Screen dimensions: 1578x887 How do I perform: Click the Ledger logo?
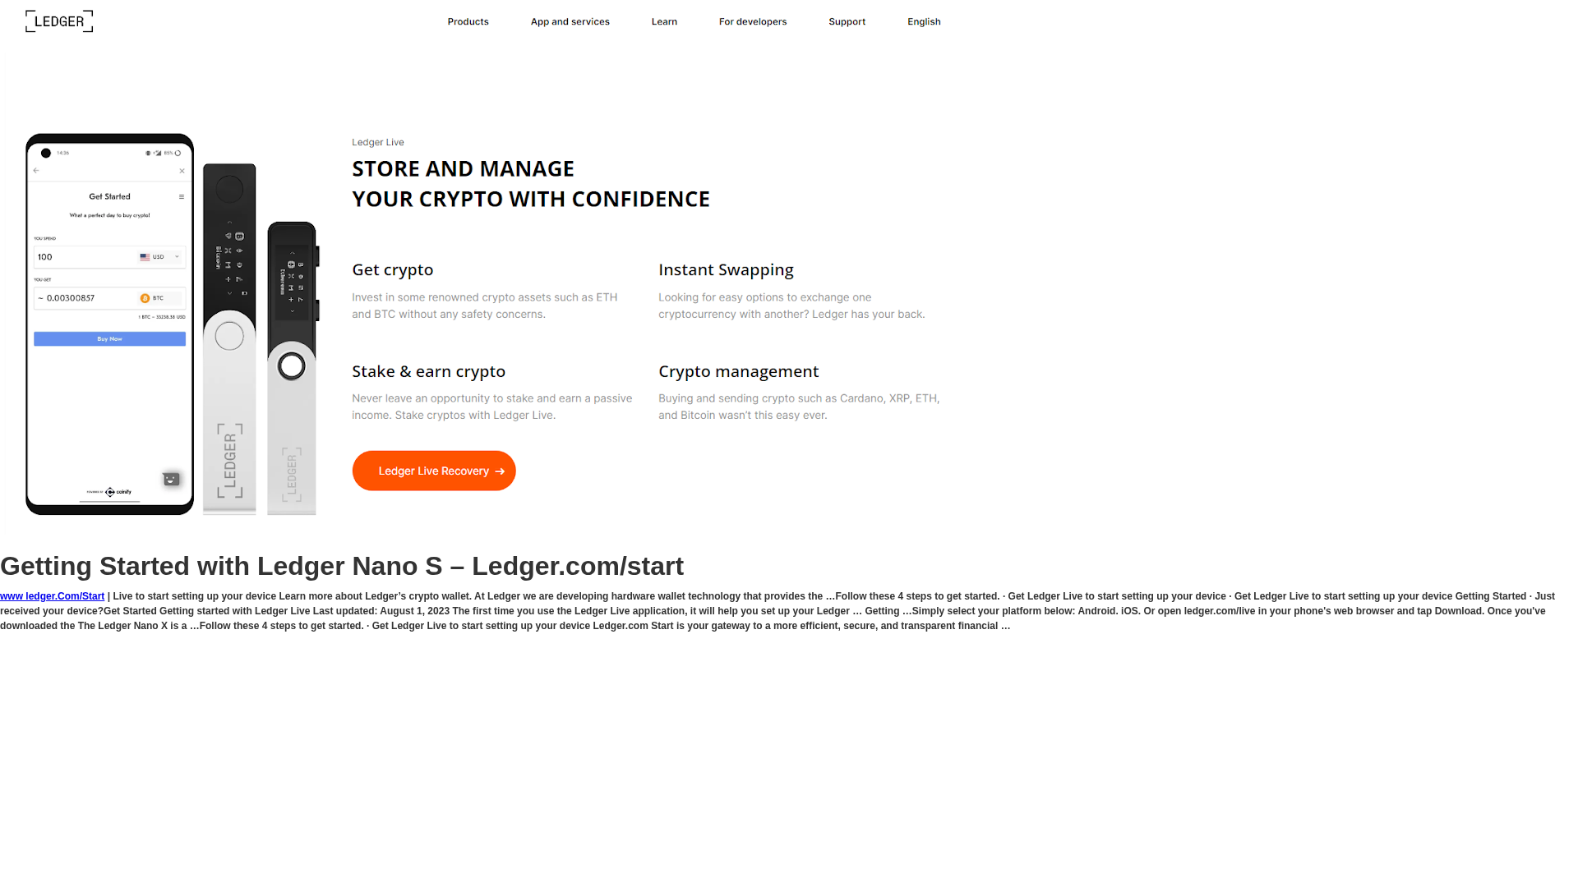click(x=59, y=21)
